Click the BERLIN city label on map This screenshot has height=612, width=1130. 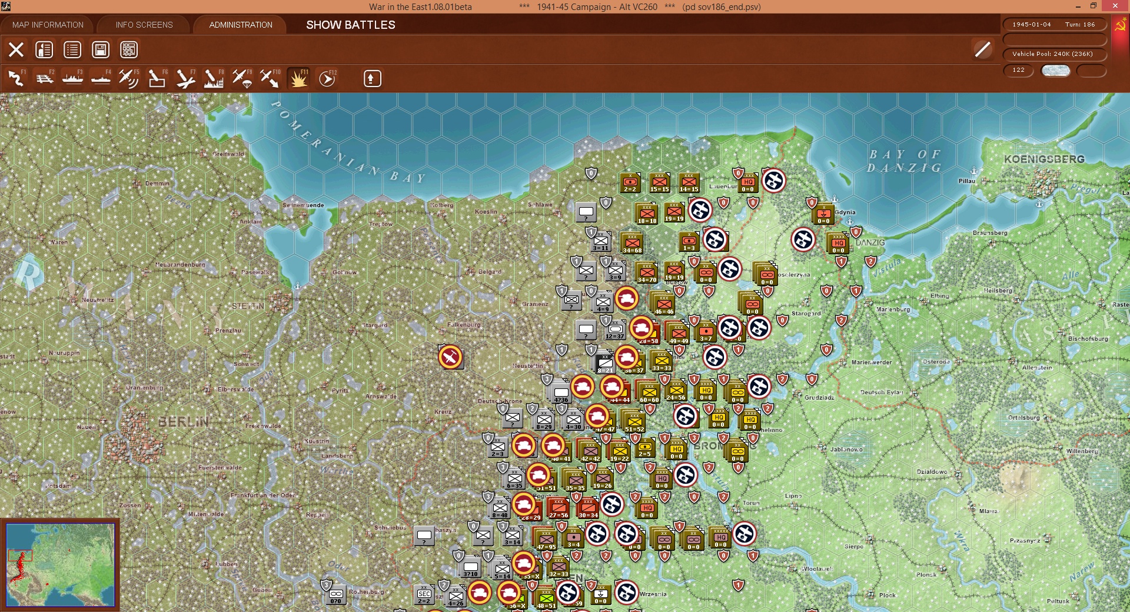click(x=183, y=422)
